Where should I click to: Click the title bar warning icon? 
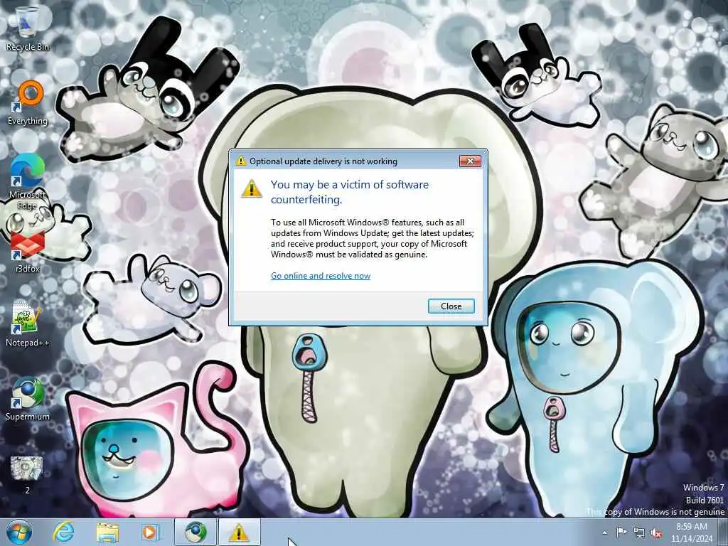coord(240,161)
